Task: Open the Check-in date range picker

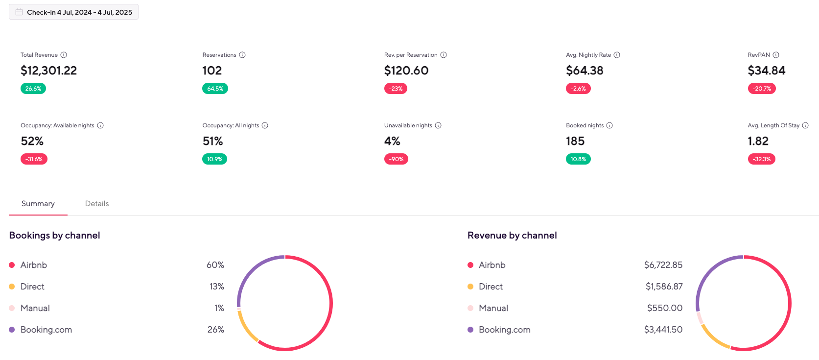Action: click(79, 12)
